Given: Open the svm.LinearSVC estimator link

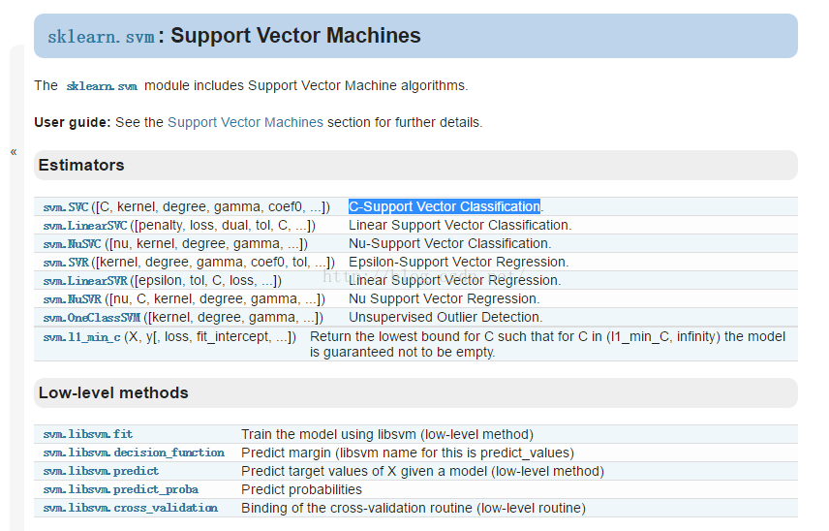Looking at the screenshot, I should [85, 226].
